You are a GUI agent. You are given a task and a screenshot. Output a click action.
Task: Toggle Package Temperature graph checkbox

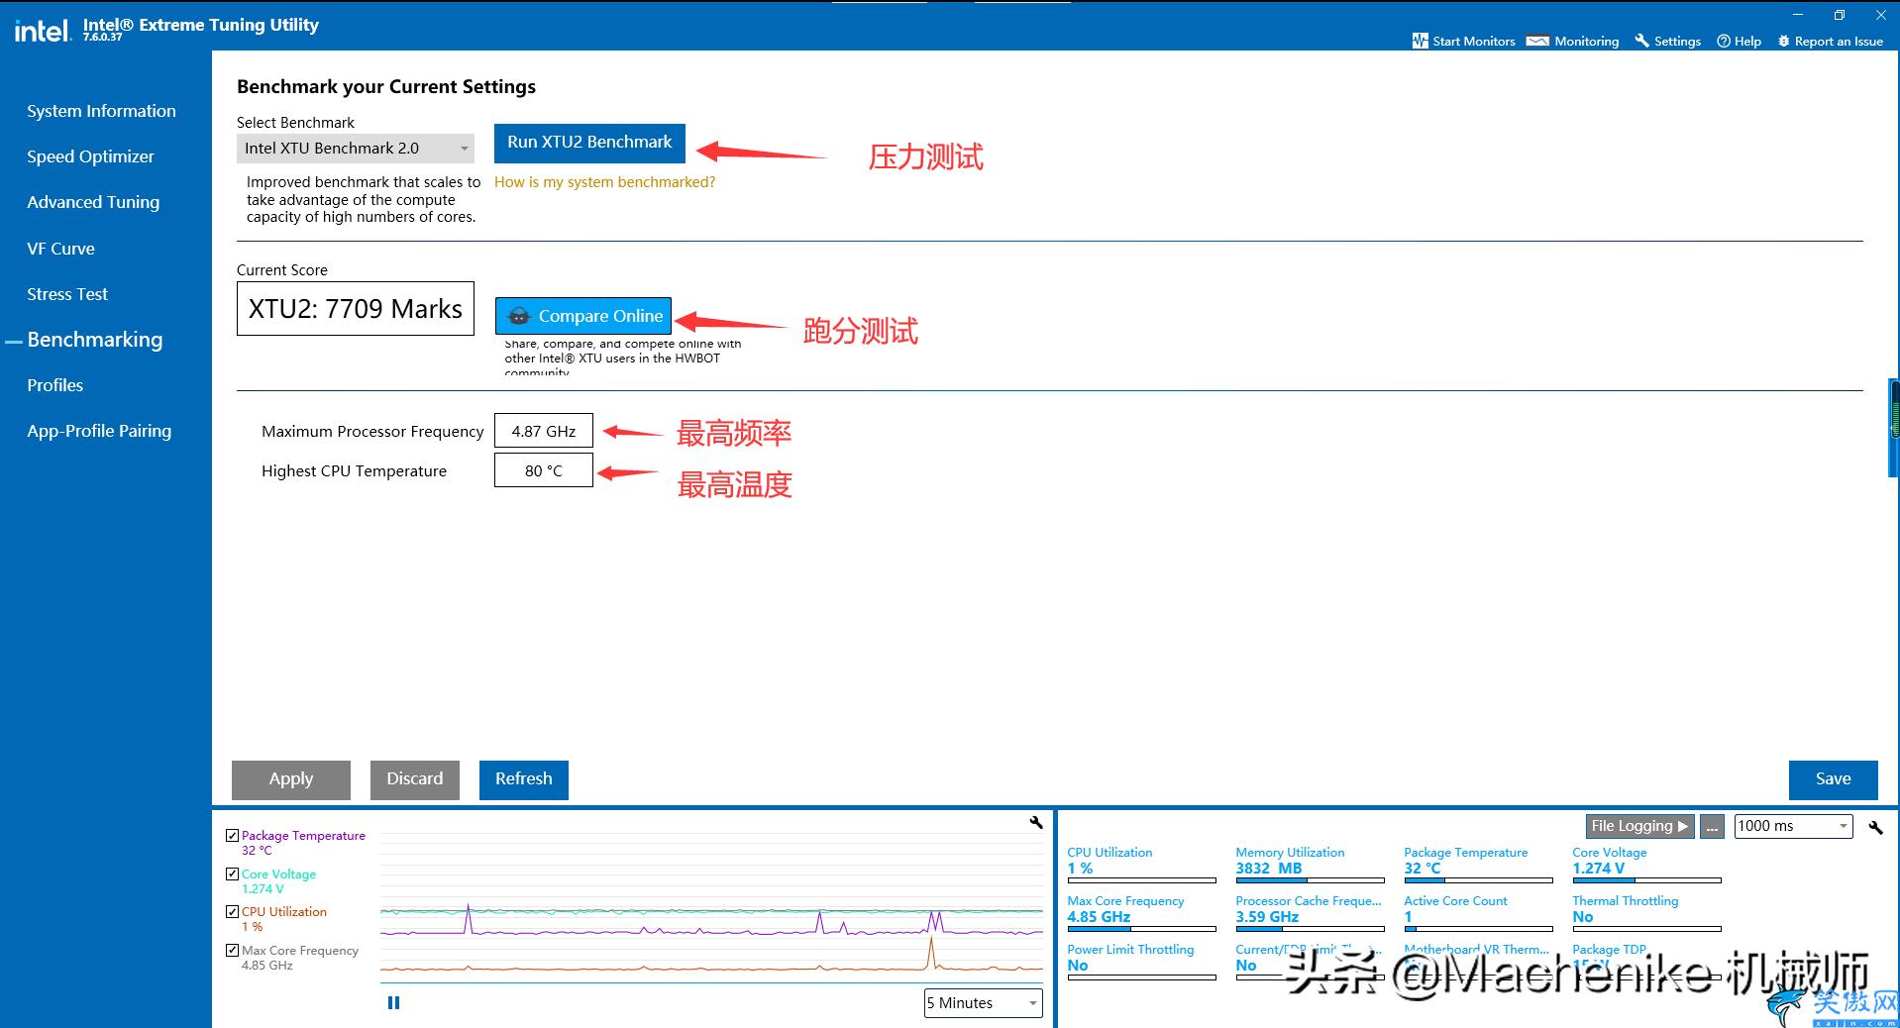click(232, 835)
